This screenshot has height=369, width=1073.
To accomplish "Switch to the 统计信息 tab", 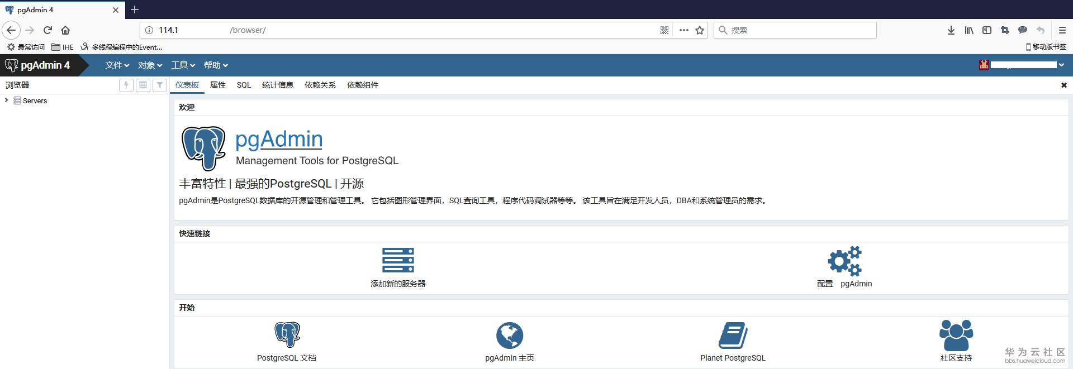I will pyautogui.click(x=278, y=85).
